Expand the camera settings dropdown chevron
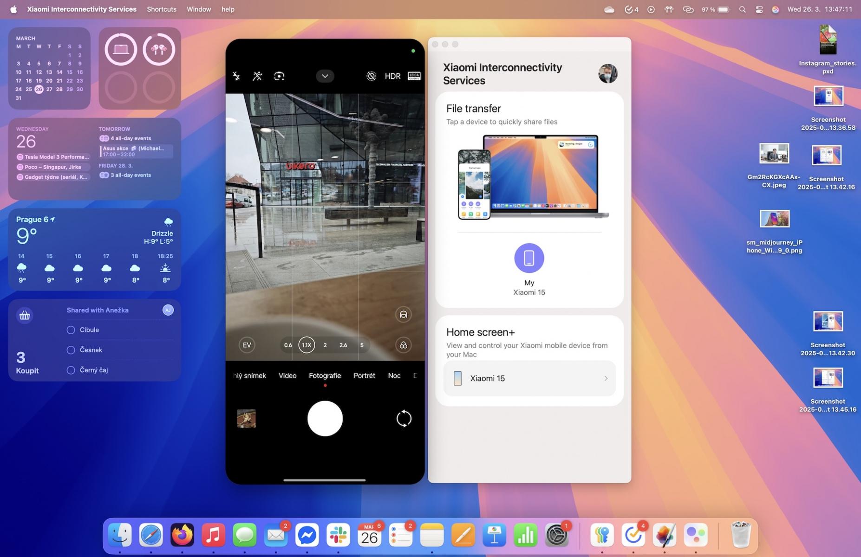The height and width of the screenshot is (557, 861). (325, 76)
